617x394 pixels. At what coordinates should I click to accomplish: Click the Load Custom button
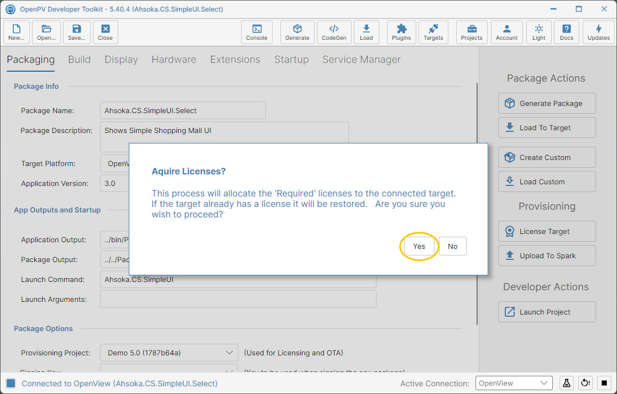click(547, 182)
